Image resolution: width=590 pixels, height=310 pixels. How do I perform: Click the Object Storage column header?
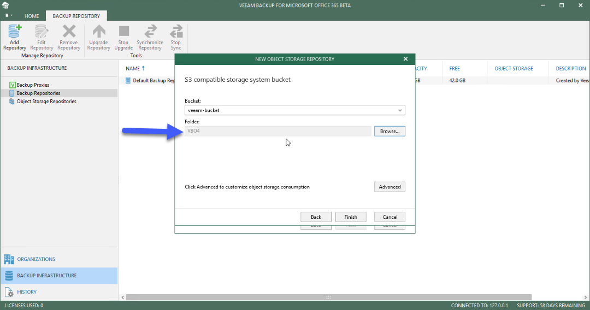point(514,68)
